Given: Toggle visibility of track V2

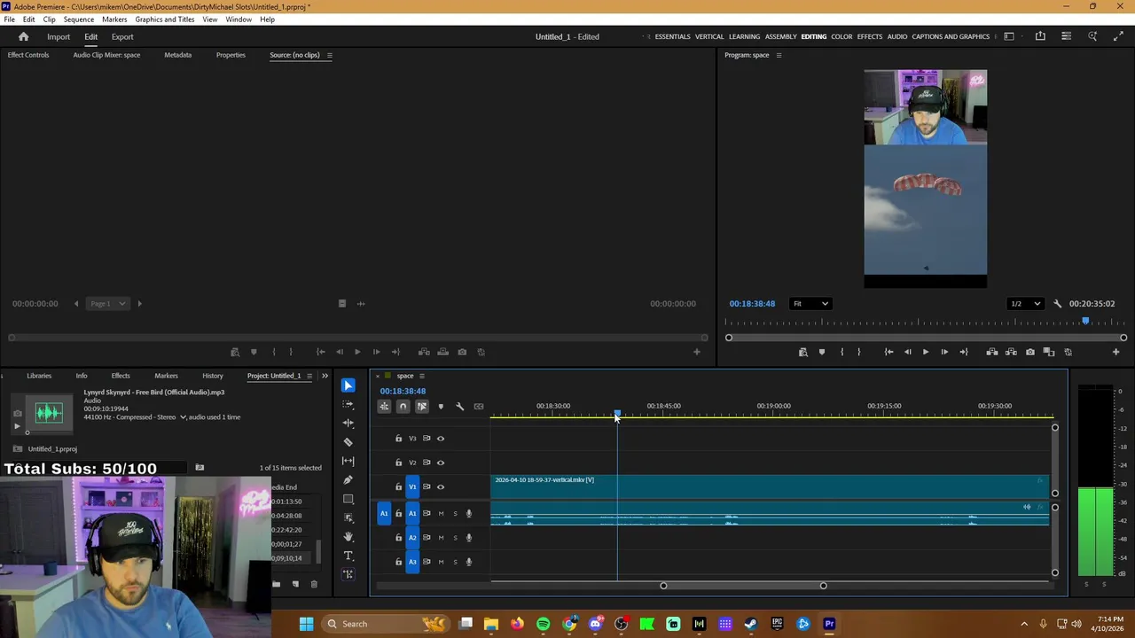Looking at the screenshot, I should [441, 463].
